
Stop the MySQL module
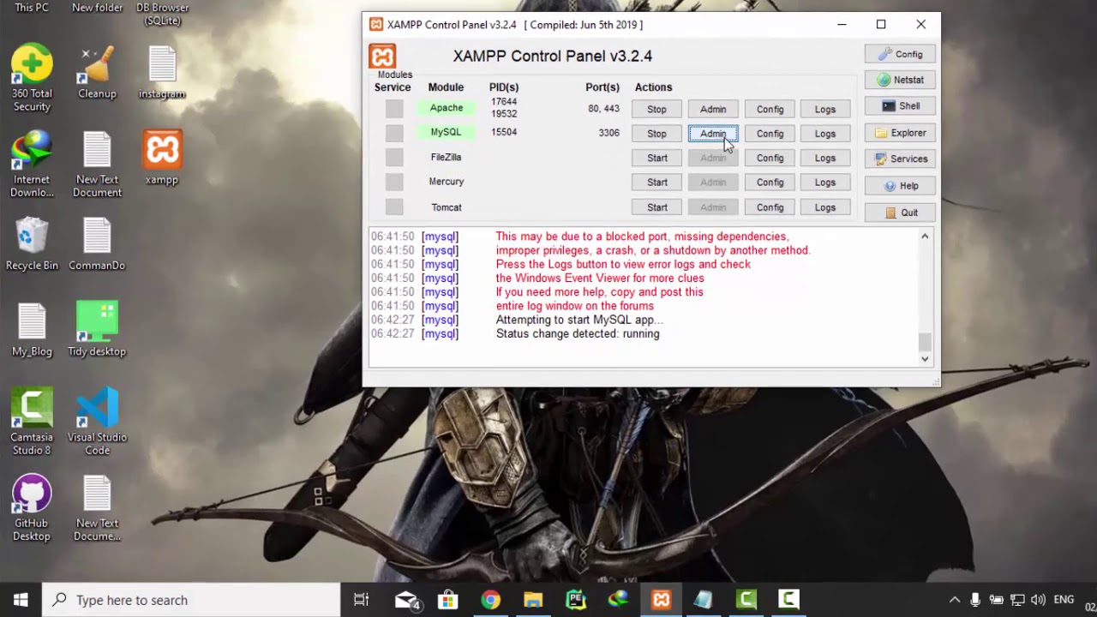(656, 133)
